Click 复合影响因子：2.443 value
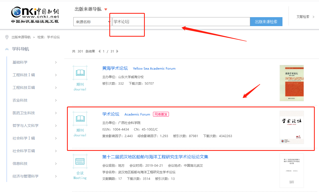The height and width of the screenshot is (192, 319). pos(118,136)
